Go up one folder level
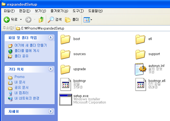This screenshot has width=170, height=121. [41, 20]
